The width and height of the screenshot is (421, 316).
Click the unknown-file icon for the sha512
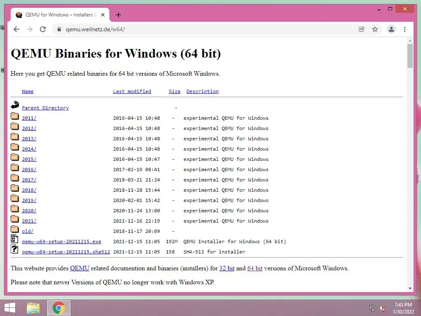[x=14, y=249]
